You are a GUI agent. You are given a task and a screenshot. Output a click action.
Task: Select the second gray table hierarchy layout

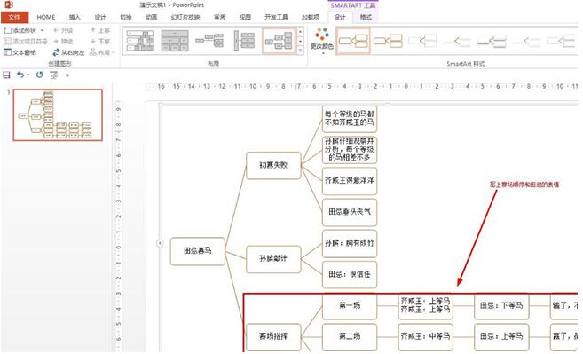point(175,41)
